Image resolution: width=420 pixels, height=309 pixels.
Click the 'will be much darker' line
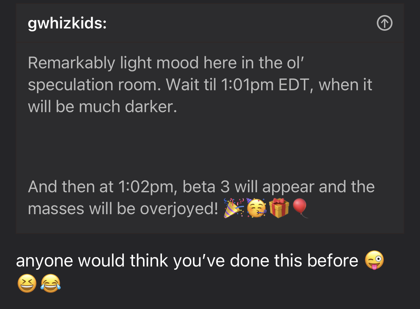point(102,107)
